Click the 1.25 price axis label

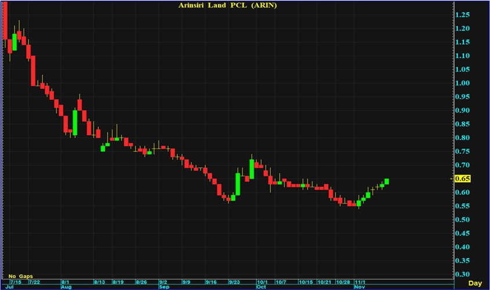pyautogui.click(x=463, y=14)
